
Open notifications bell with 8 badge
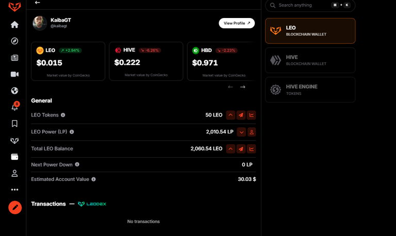[15, 107]
